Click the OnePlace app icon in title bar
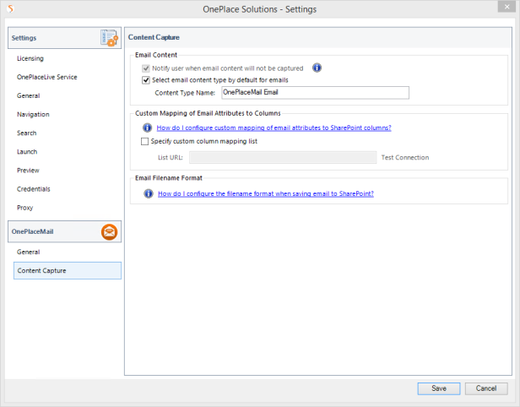Viewport: 520px width, 407px height. (10, 10)
